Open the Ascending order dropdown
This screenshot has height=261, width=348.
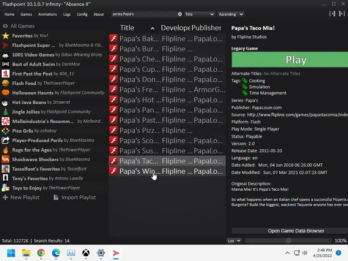(231, 14)
